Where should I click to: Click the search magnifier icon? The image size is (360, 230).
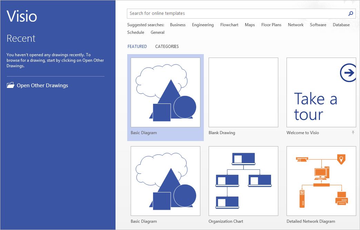click(x=351, y=13)
